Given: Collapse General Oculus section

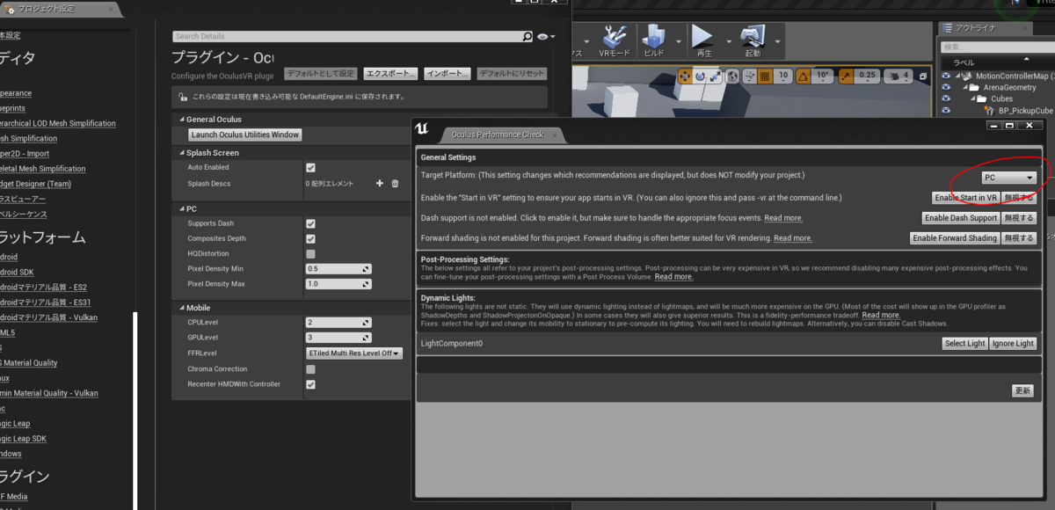Looking at the screenshot, I should tap(181, 120).
